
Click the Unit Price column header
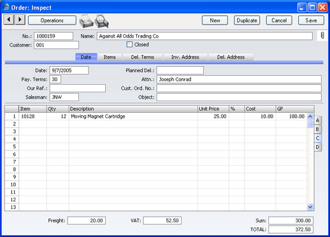(x=213, y=109)
